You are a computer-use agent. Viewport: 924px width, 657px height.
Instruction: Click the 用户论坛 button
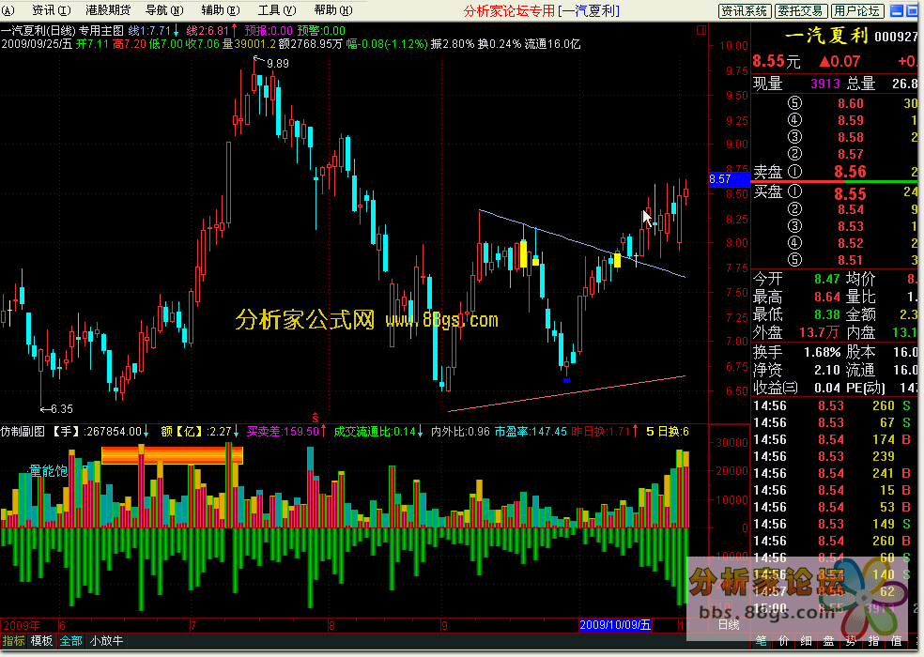click(856, 10)
